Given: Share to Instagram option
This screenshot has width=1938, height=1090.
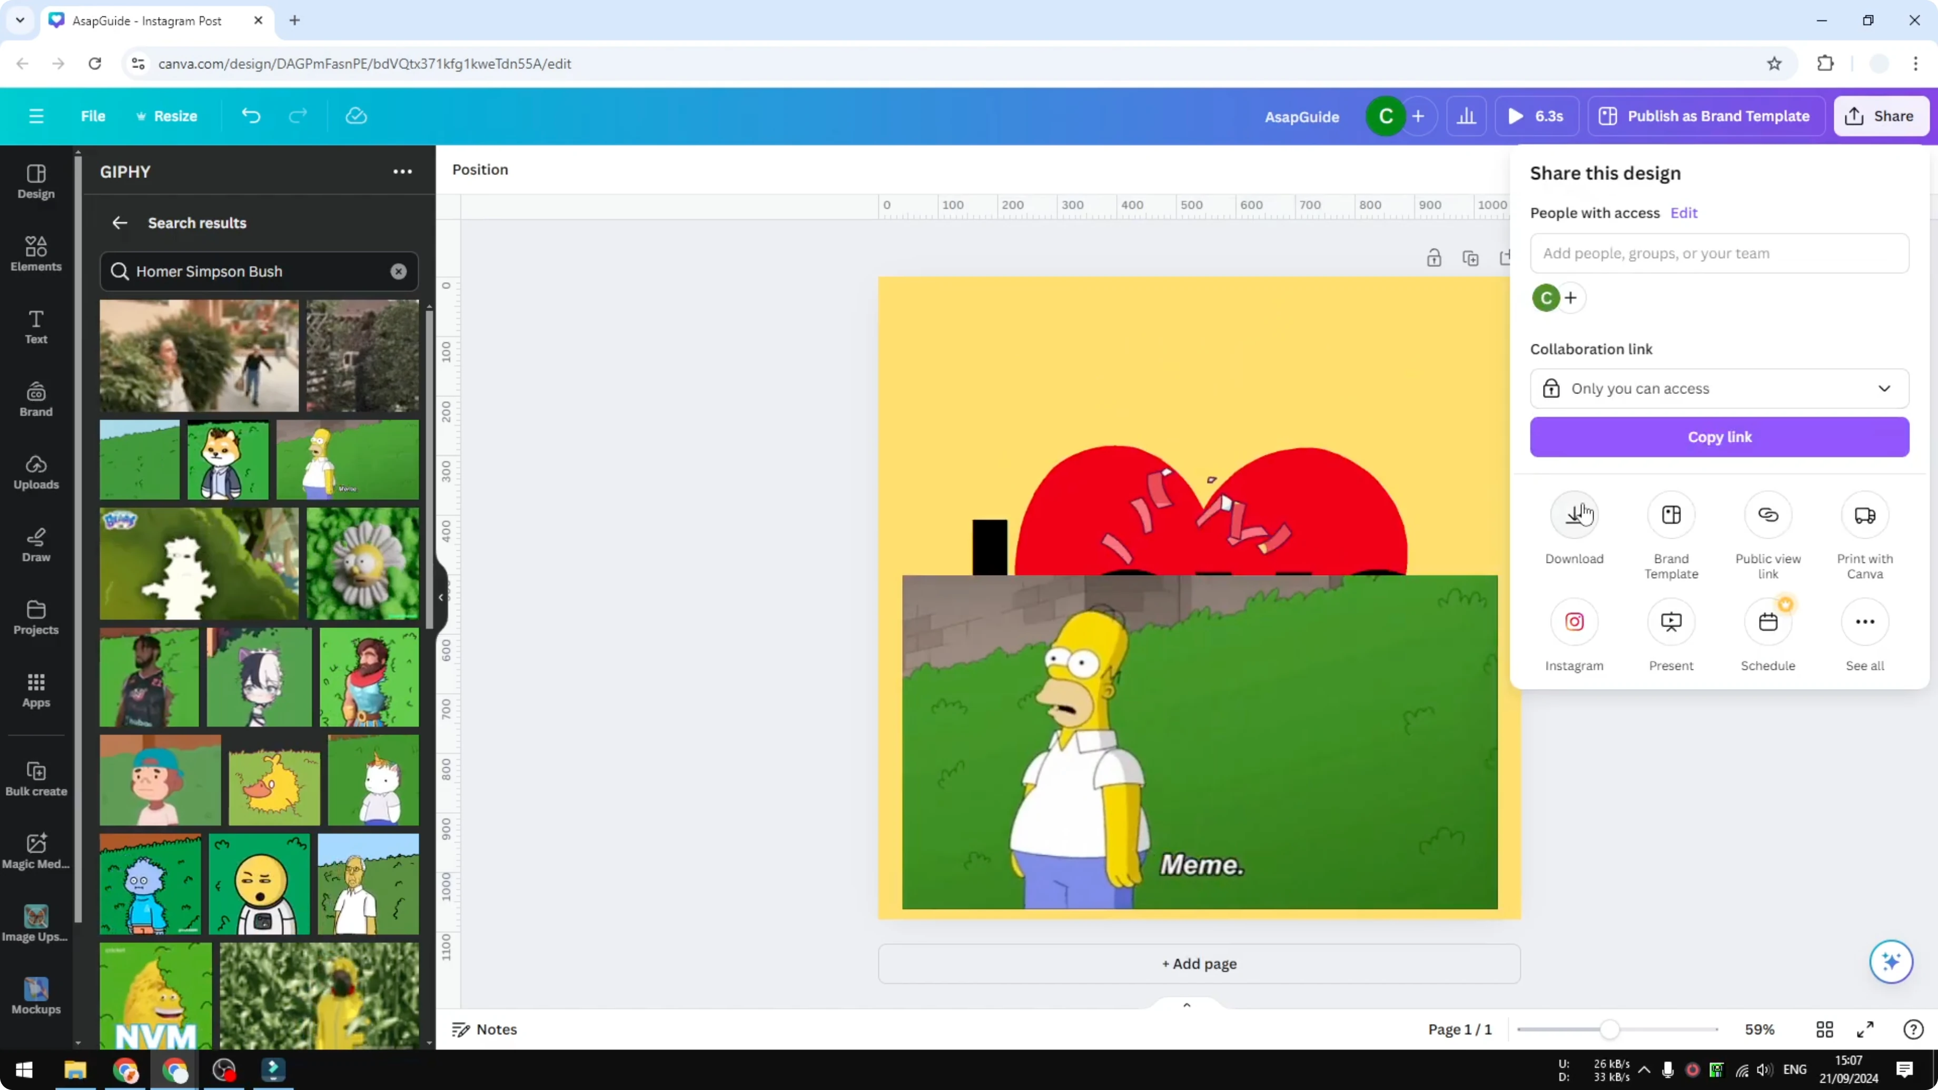Looking at the screenshot, I should click(x=1574, y=621).
